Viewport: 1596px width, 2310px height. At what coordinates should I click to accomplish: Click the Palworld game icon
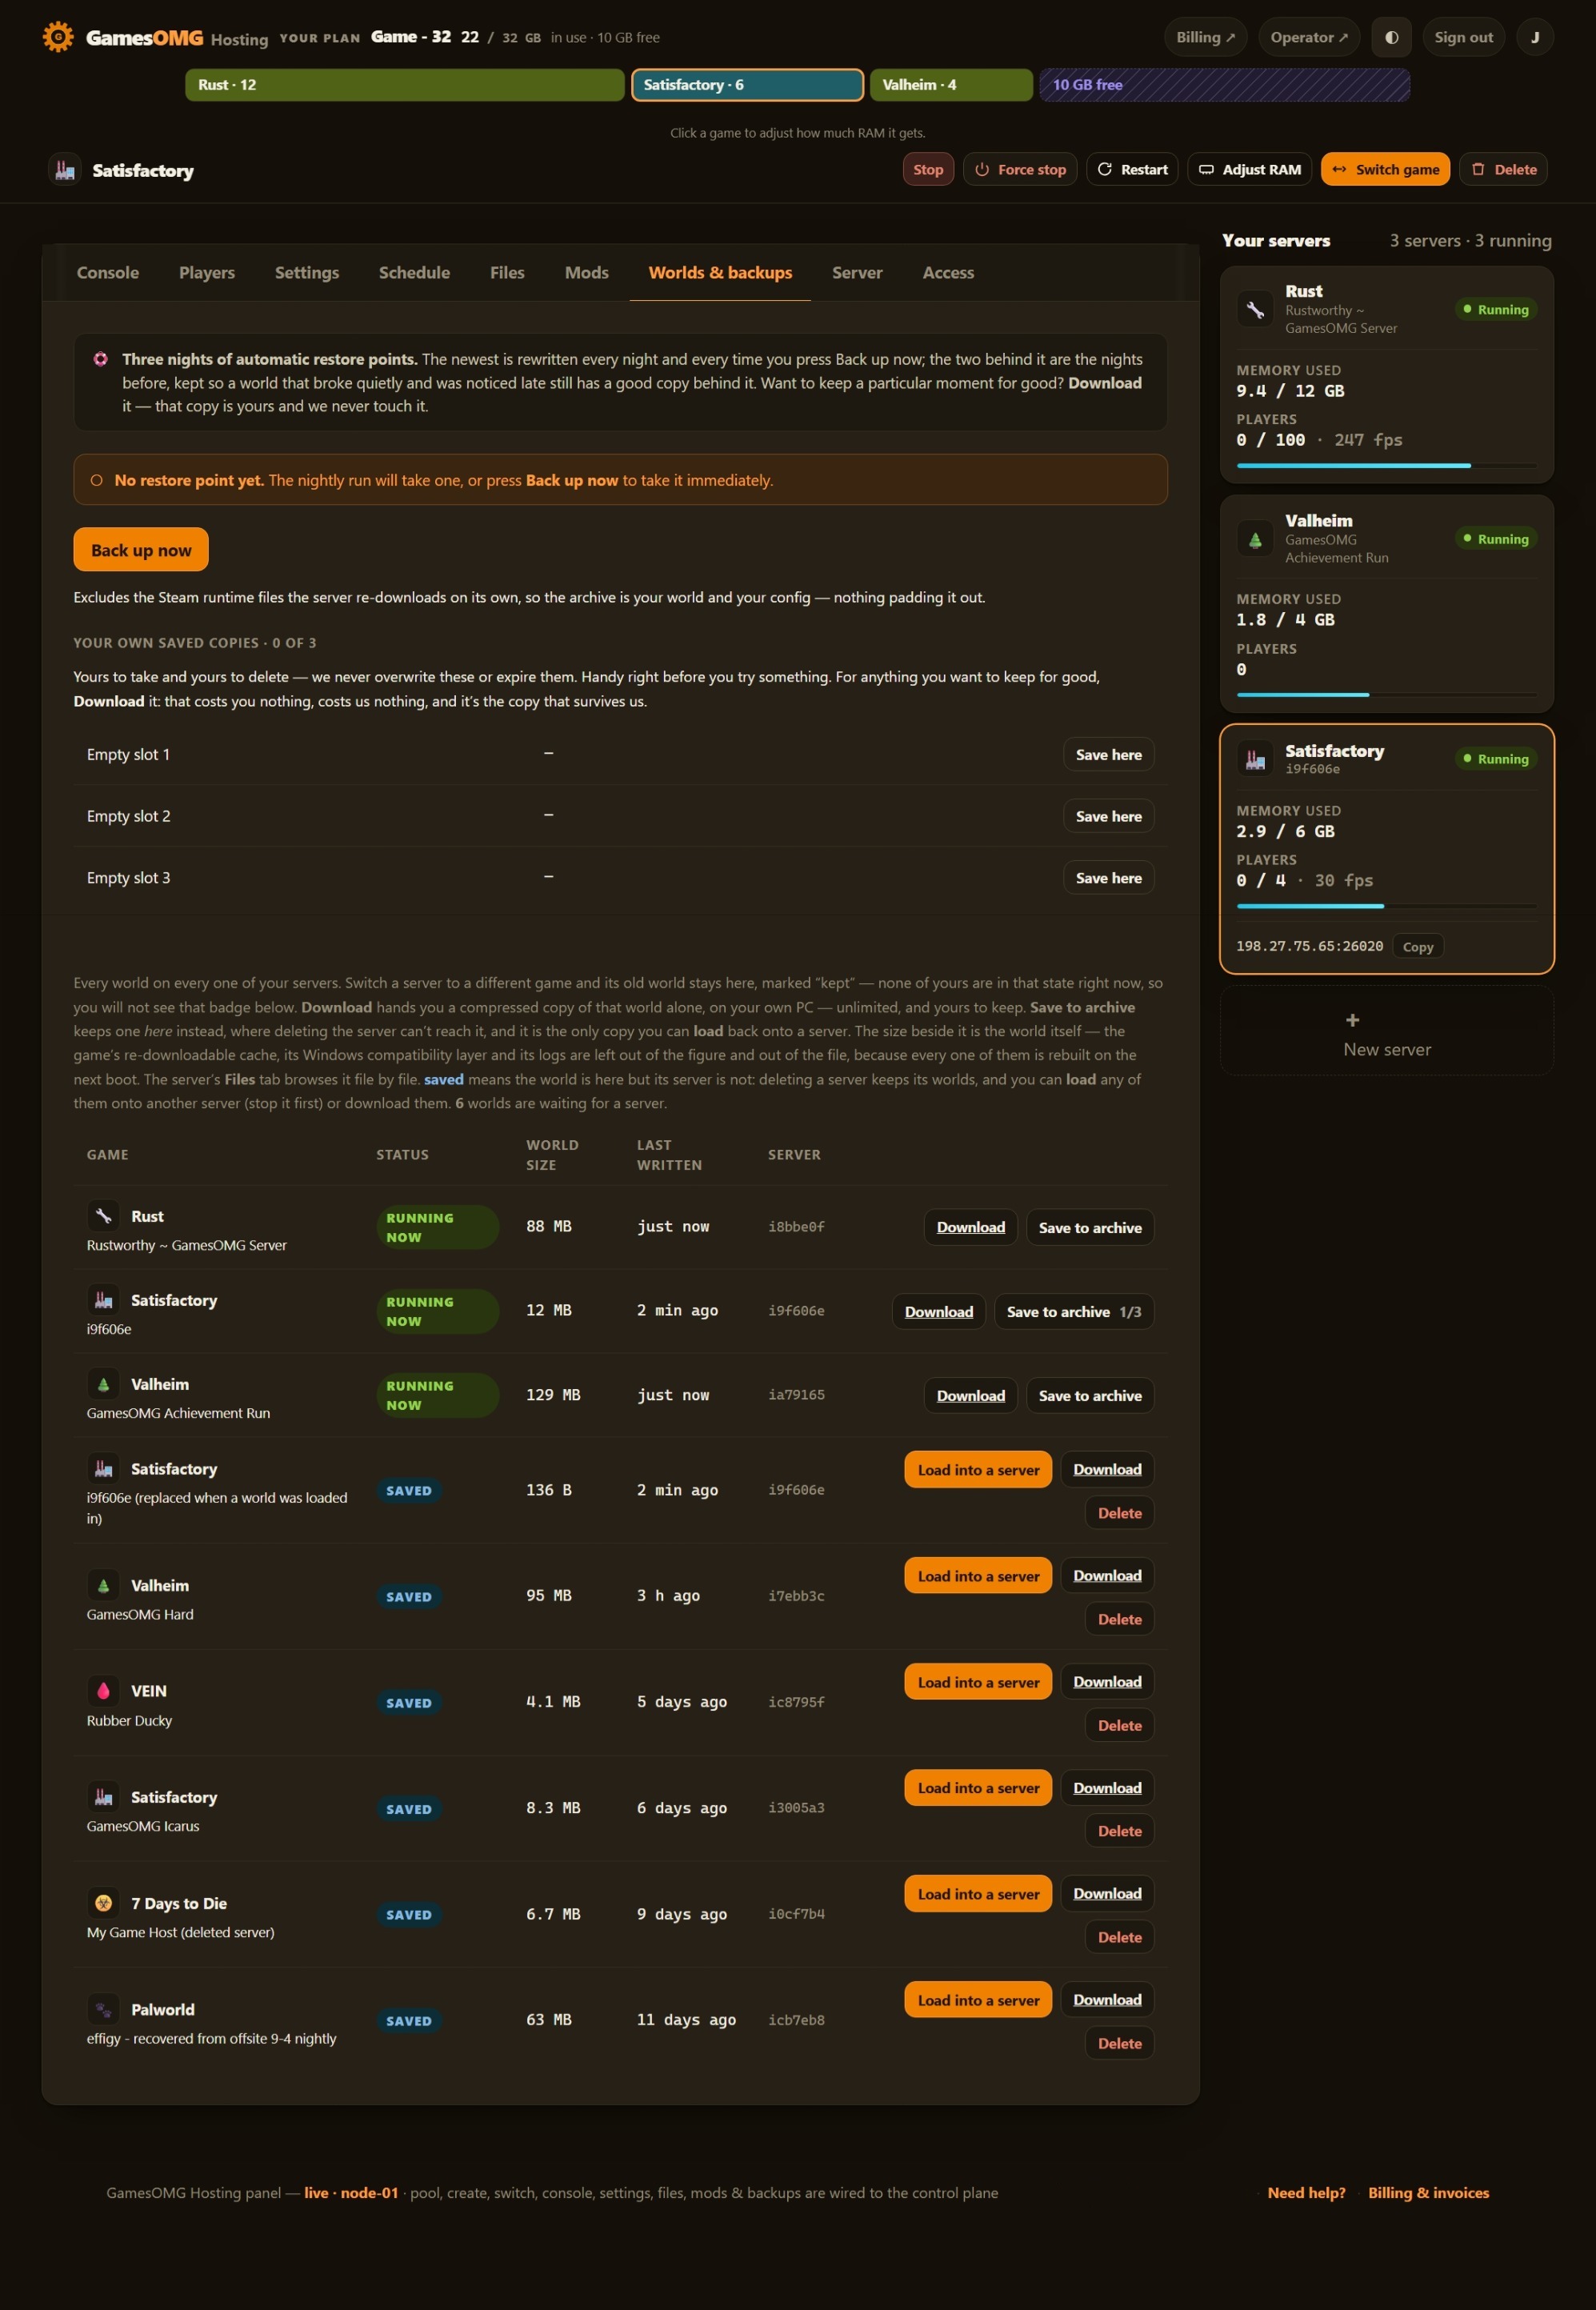tap(103, 2009)
